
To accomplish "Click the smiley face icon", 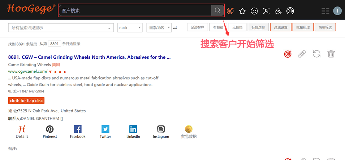I will click(x=254, y=11).
